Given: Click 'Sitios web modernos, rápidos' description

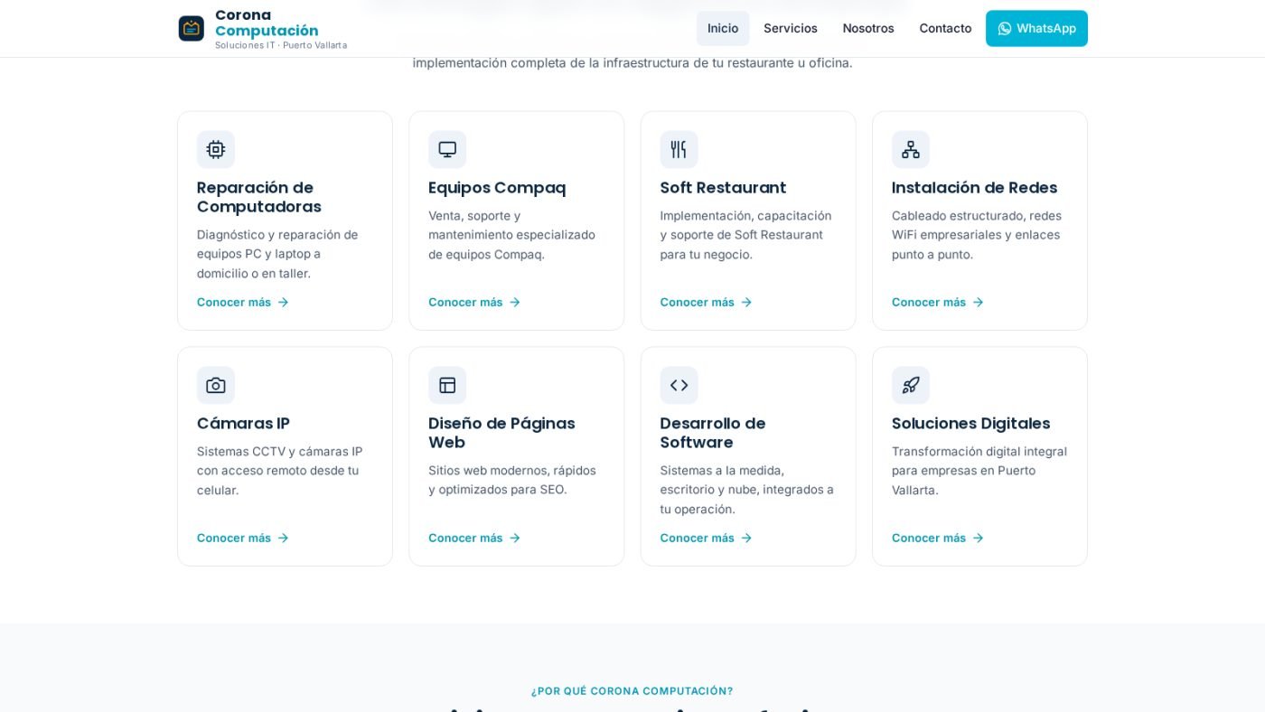Looking at the screenshot, I should click(512, 480).
